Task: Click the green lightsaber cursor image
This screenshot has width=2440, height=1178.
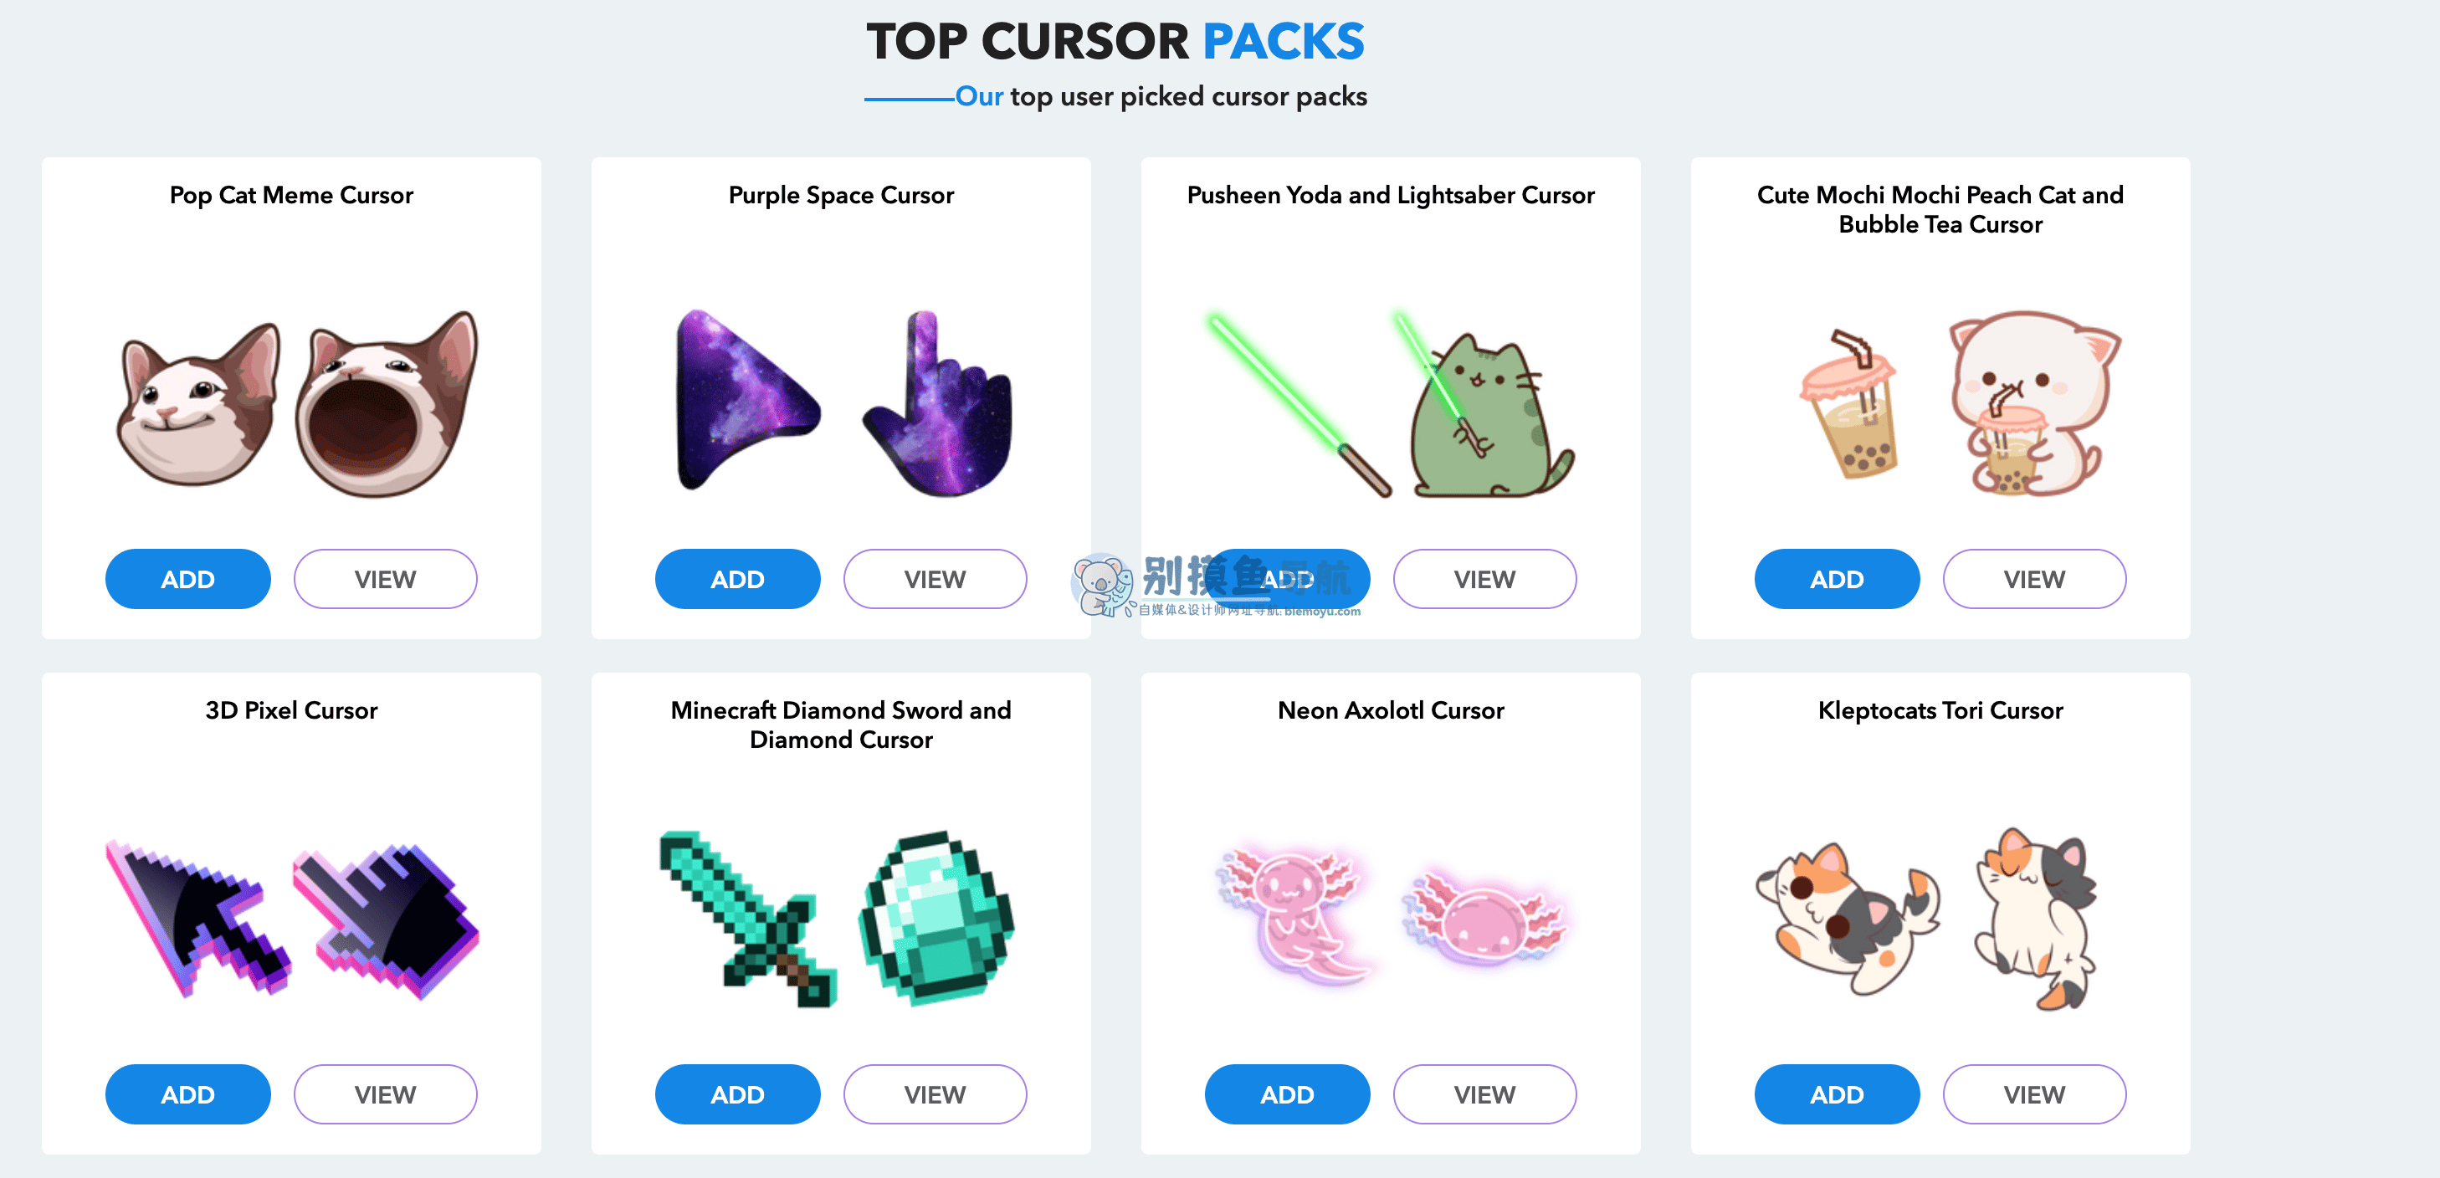Action: [1298, 404]
